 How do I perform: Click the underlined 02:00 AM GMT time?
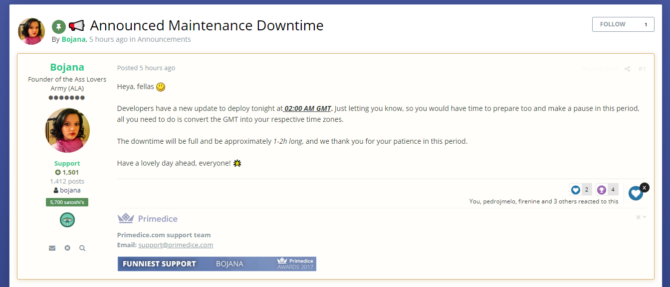308,108
